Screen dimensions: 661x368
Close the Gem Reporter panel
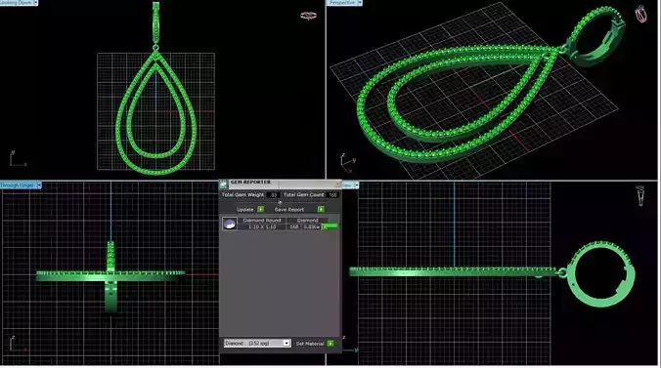[x=337, y=184]
